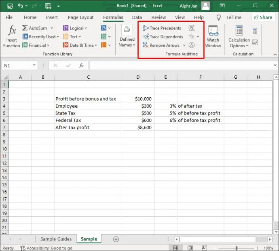The height and width of the screenshot is (251, 279).
Task: Click the vertical scrollbar down arrow
Action: pos(276,232)
